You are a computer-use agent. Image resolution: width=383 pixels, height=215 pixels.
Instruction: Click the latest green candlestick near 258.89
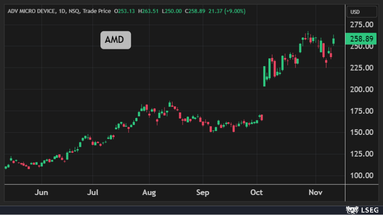pos(333,41)
